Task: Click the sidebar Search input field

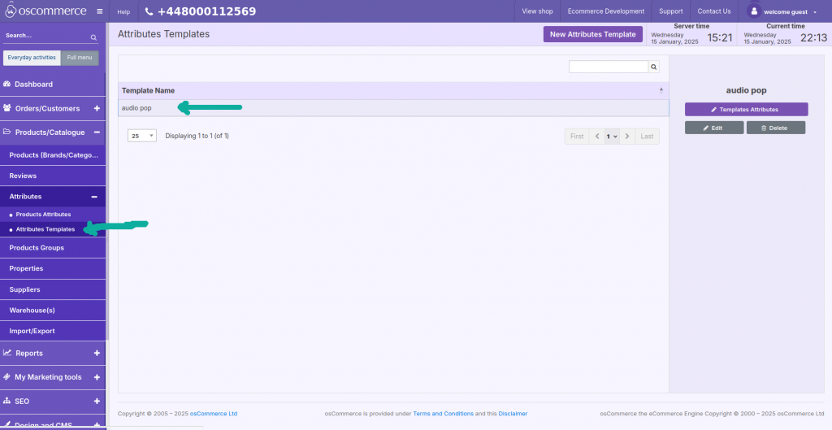Action: point(46,36)
